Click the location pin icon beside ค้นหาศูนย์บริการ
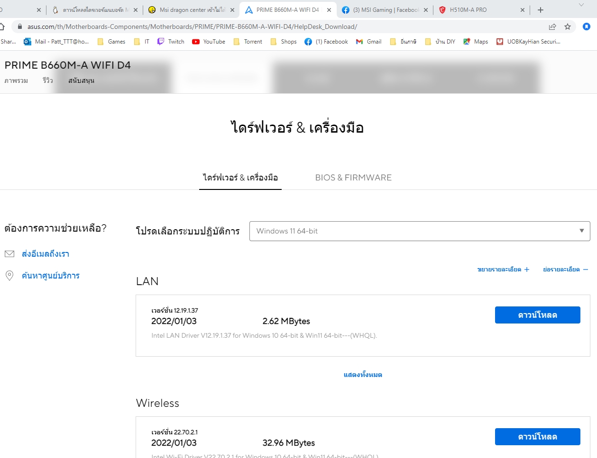The image size is (597, 458). pyautogui.click(x=9, y=276)
